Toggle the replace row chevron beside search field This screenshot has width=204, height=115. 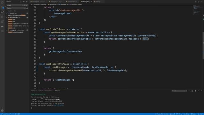click(x=6, y=7)
